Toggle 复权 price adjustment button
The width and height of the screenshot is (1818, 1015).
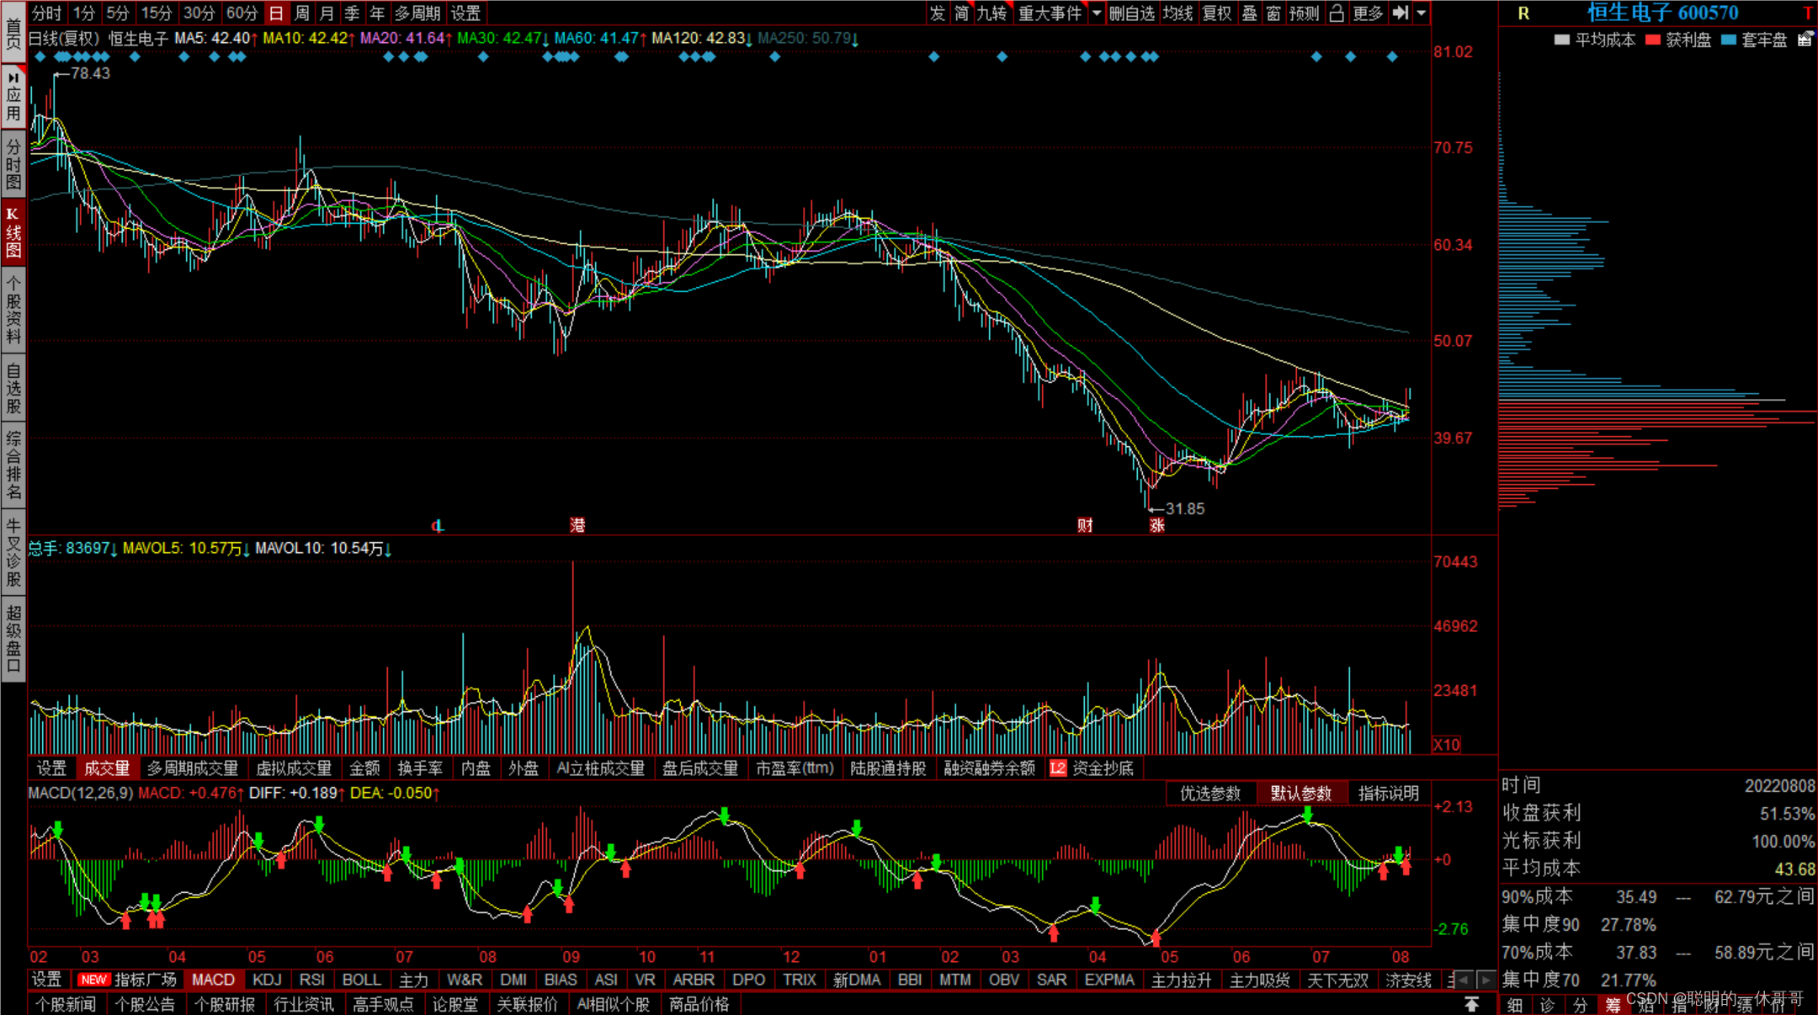coord(1216,13)
